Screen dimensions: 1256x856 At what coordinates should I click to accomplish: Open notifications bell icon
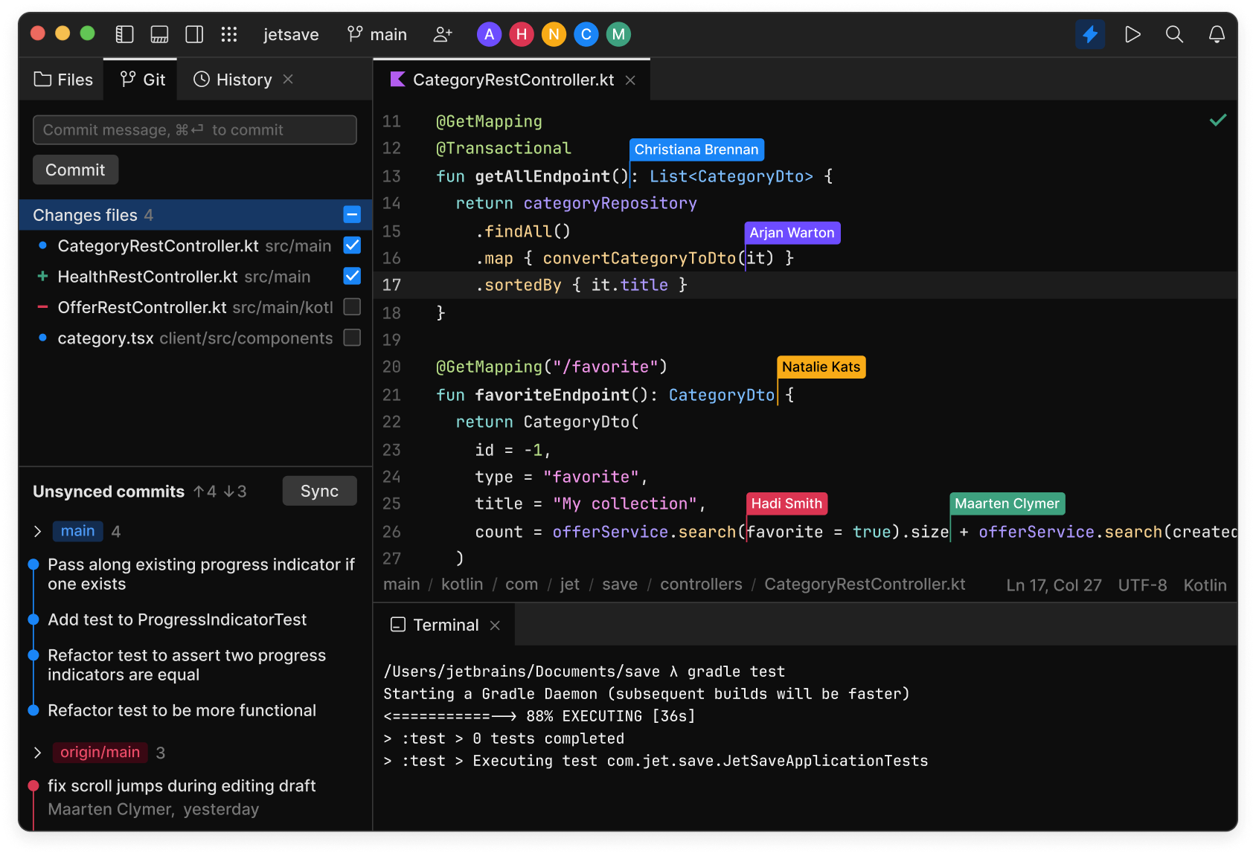1217,34
